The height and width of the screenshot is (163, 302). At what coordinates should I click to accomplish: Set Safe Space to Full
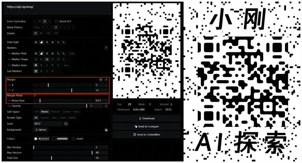coord(36,112)
